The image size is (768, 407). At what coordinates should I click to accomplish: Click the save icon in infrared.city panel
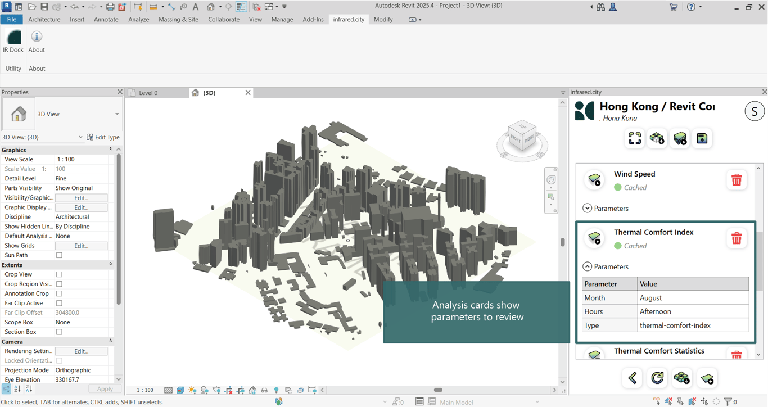click(702, 138)
